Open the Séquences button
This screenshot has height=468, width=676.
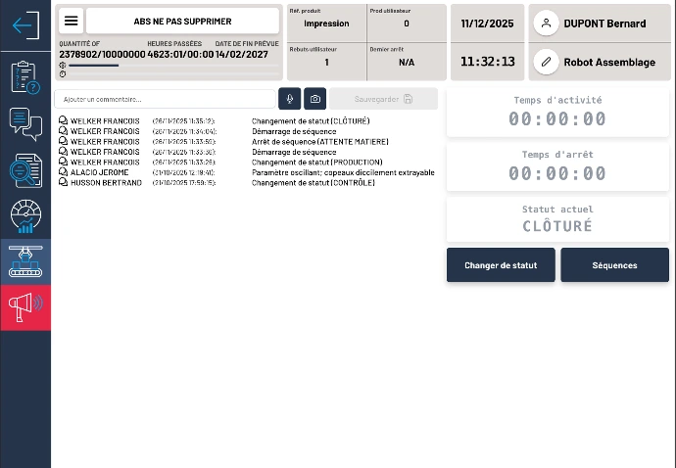(614, 265)
